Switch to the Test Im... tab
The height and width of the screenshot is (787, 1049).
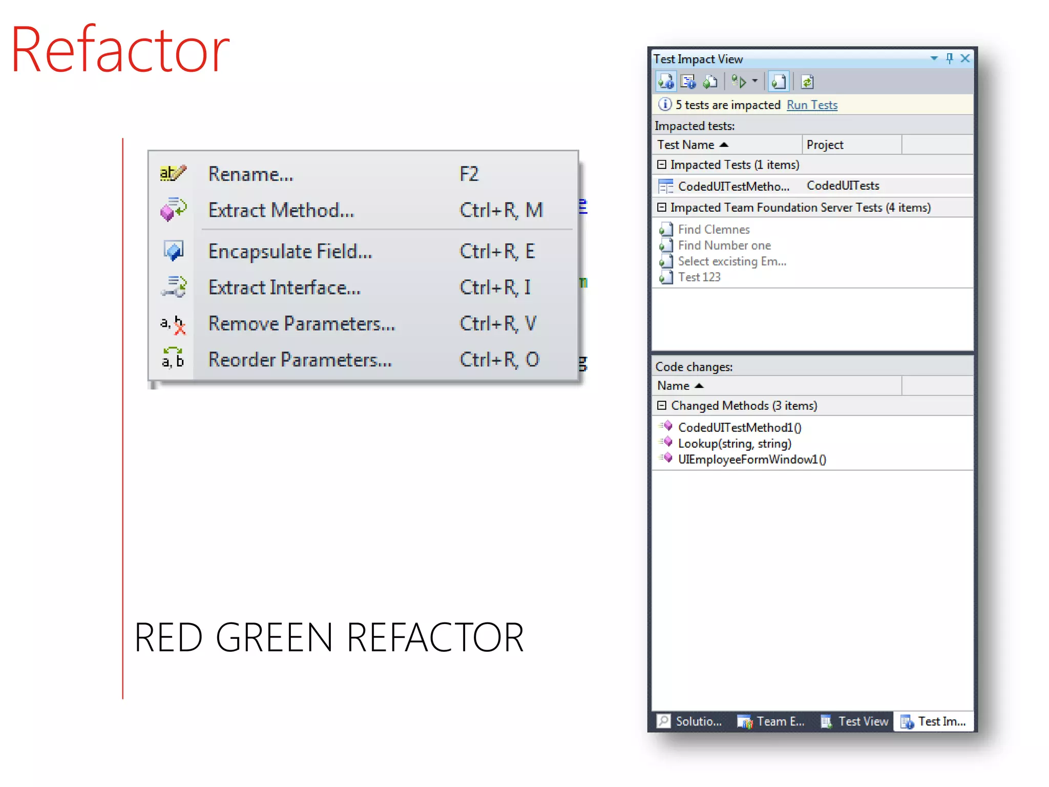[933, 721]
